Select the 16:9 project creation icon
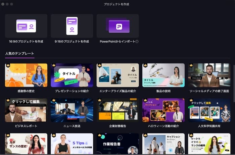 click(26, 26)
